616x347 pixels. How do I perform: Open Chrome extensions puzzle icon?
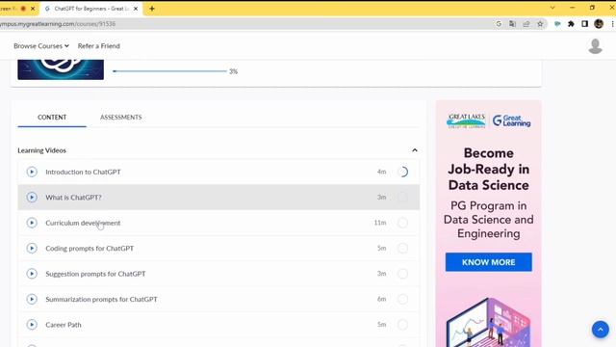click(571, 24)
